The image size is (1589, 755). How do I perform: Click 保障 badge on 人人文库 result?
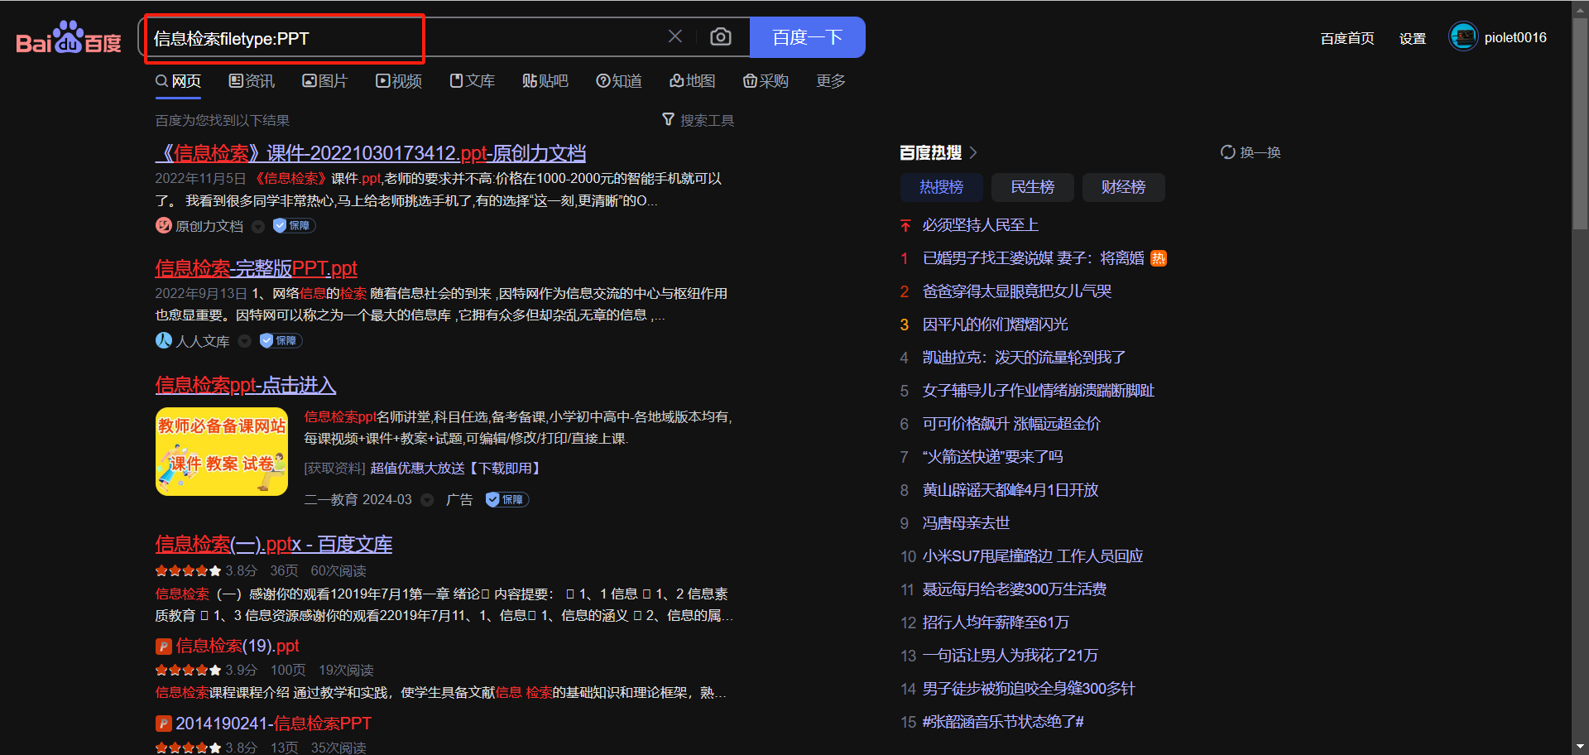click(x=280, y=340)
